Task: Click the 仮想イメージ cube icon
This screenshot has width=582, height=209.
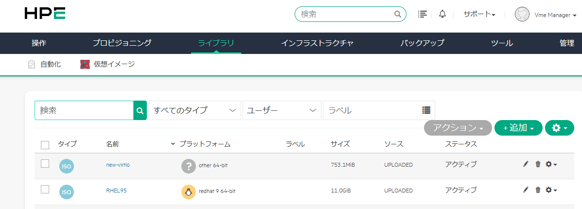Action: (85, 64)
